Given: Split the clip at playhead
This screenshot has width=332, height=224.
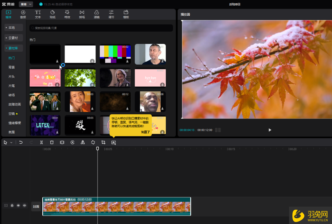Looking at the screenshot, I should click(42, 142).
